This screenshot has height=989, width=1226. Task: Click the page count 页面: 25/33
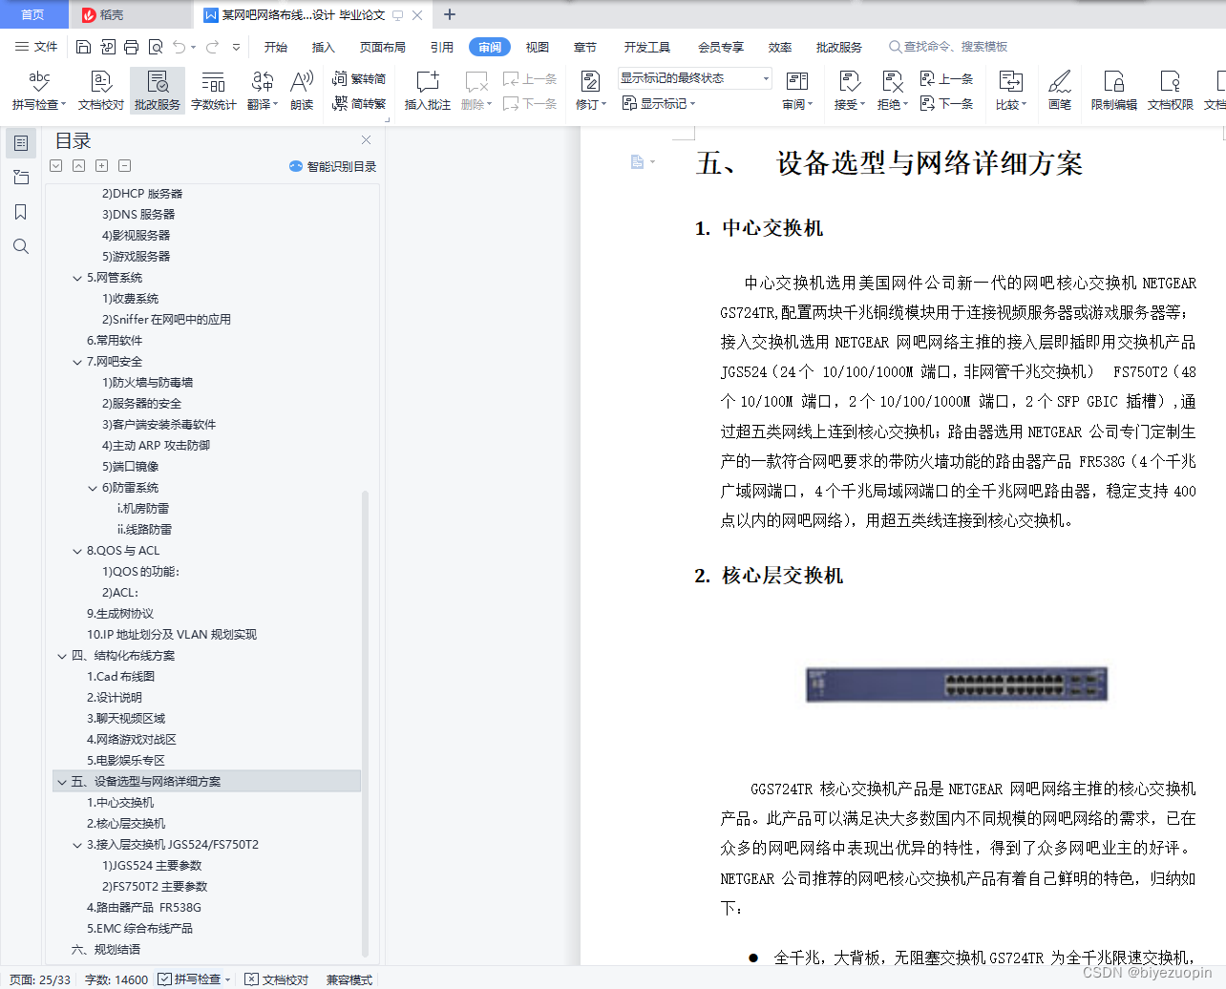(x=41, y=979)
